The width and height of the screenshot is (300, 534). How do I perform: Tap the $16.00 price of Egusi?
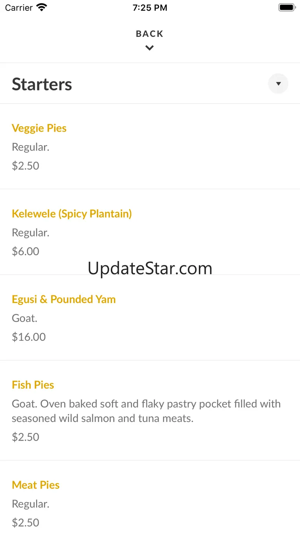[29, 337]
